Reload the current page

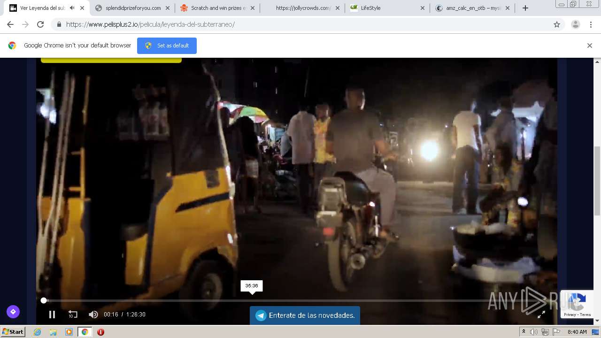(40, 24)
